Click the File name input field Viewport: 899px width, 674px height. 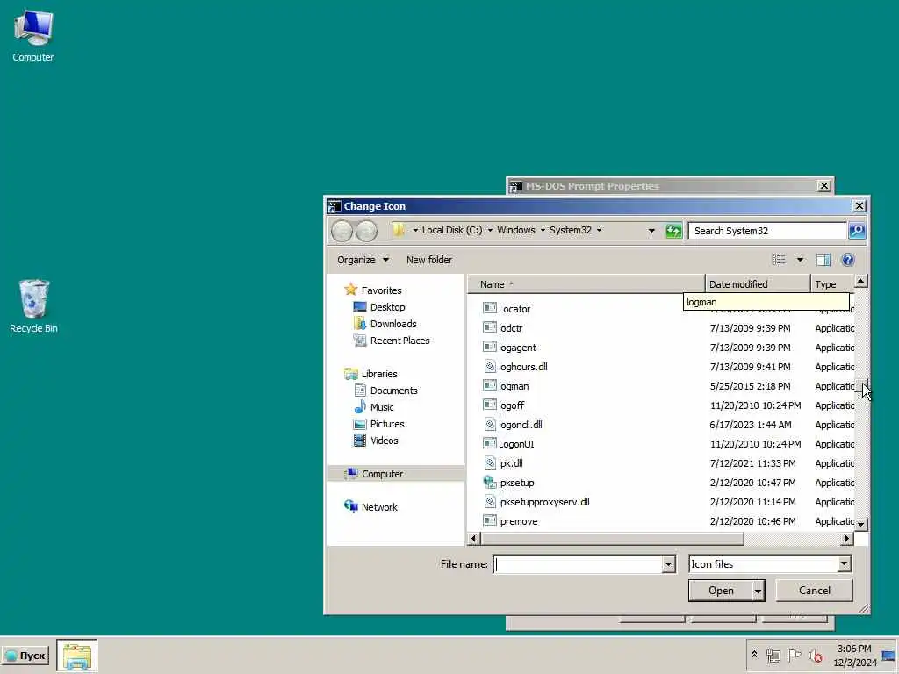[x=578, y=564]
